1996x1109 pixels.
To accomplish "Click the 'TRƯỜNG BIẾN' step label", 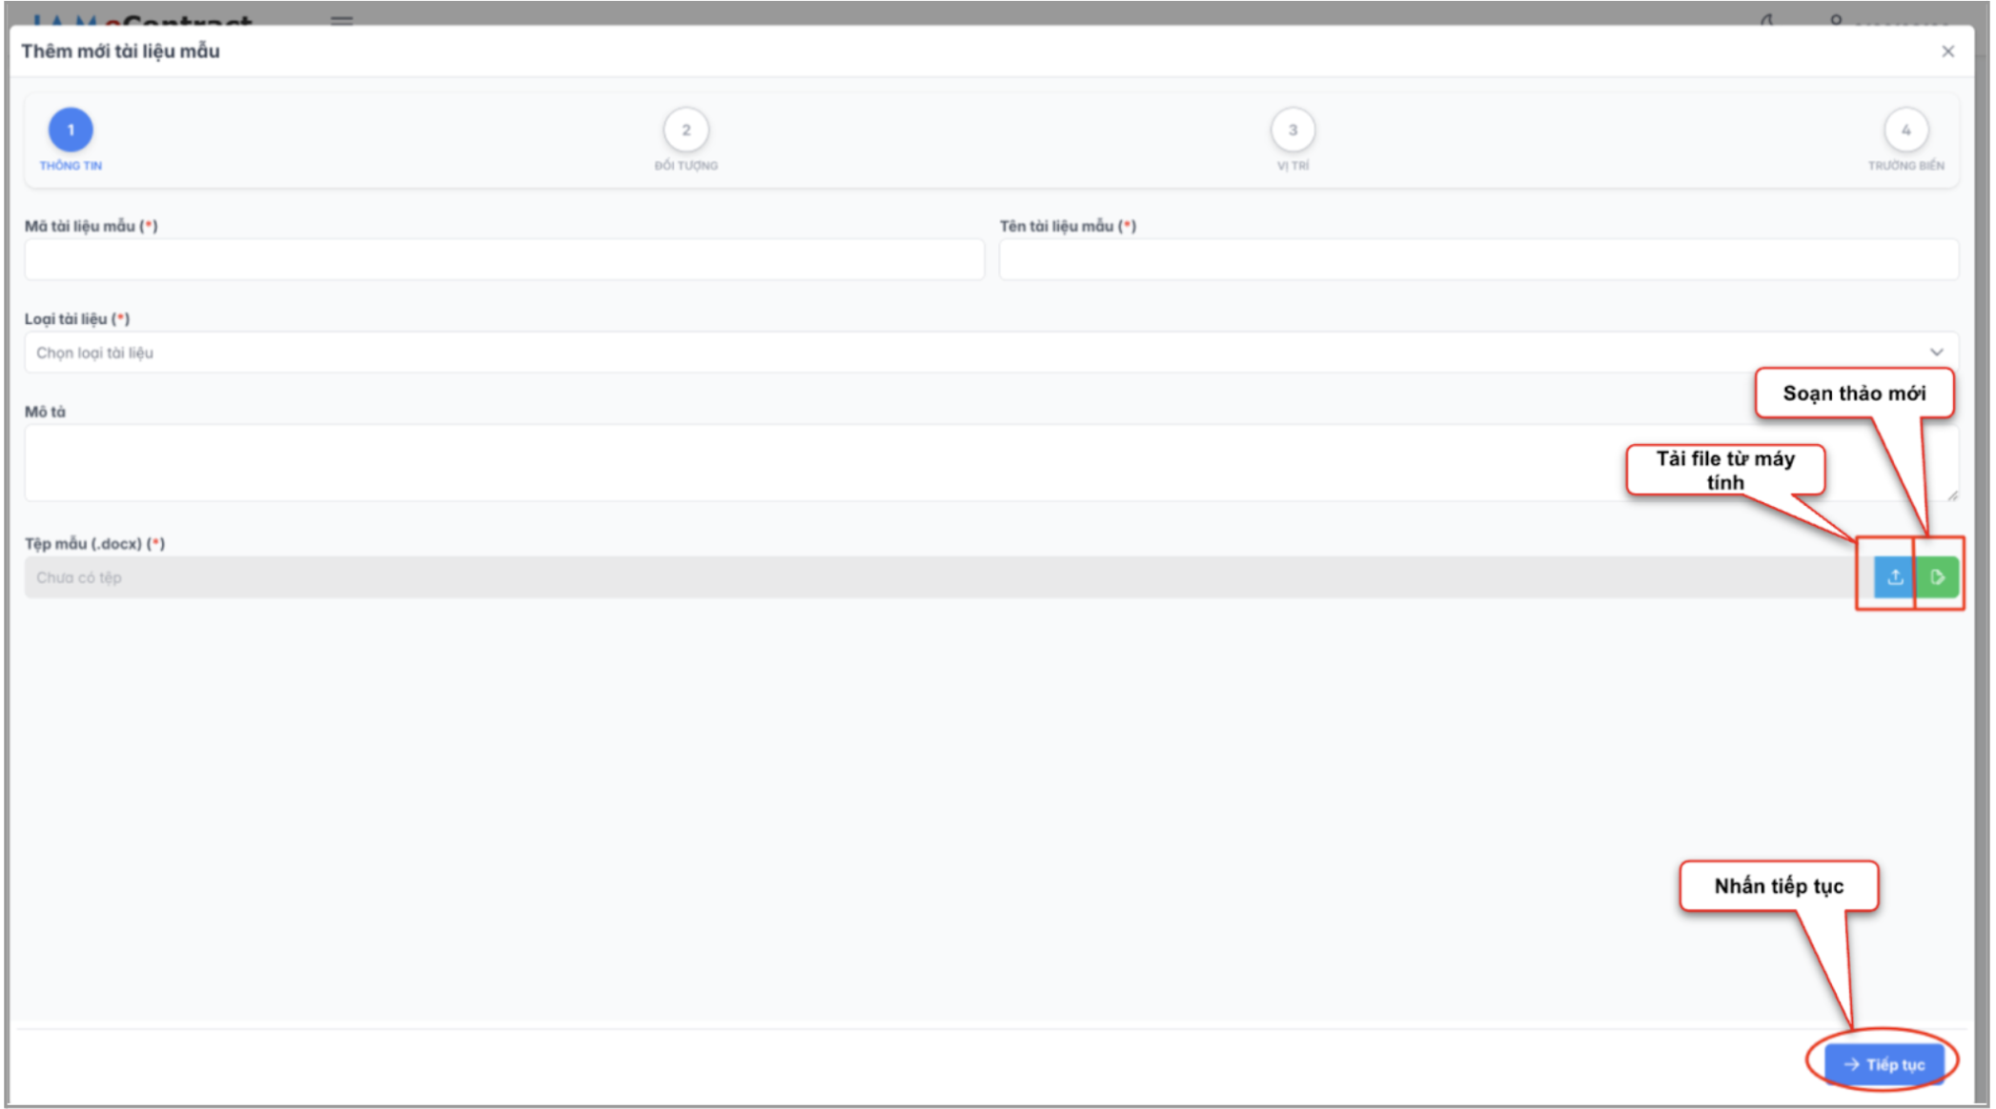I will (x=1905, y=166).
